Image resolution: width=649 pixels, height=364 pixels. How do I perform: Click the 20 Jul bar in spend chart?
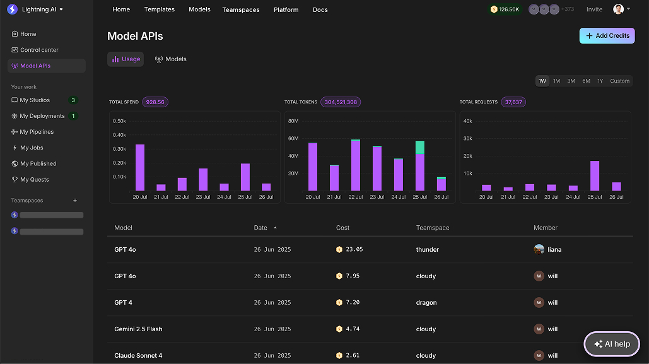click(140, 168)
